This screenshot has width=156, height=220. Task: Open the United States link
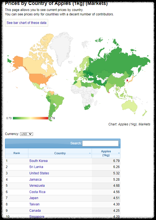click(39, 173)
